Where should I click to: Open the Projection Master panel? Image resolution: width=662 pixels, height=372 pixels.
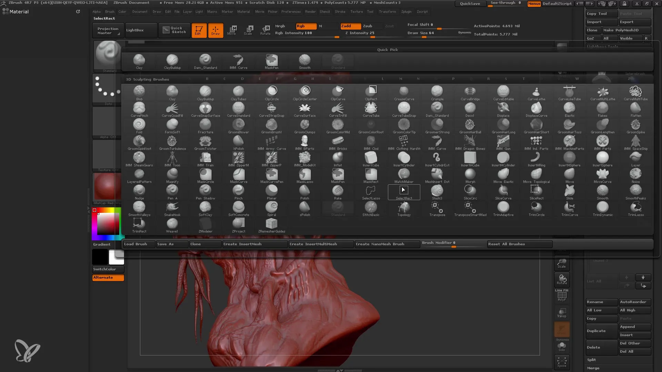107,30
